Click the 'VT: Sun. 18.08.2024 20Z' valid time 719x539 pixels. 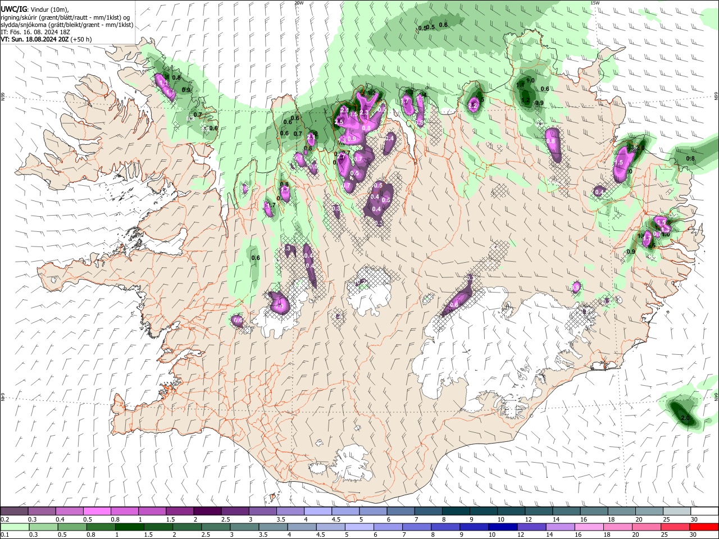(35, 40)
